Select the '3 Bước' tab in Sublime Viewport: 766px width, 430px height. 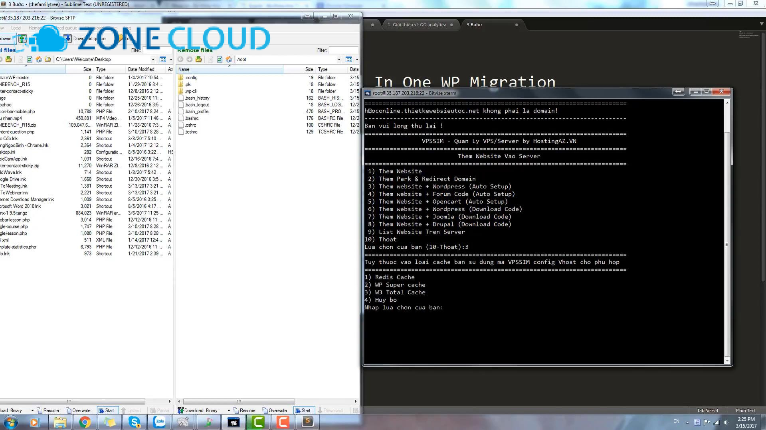(x=474, y=25)
